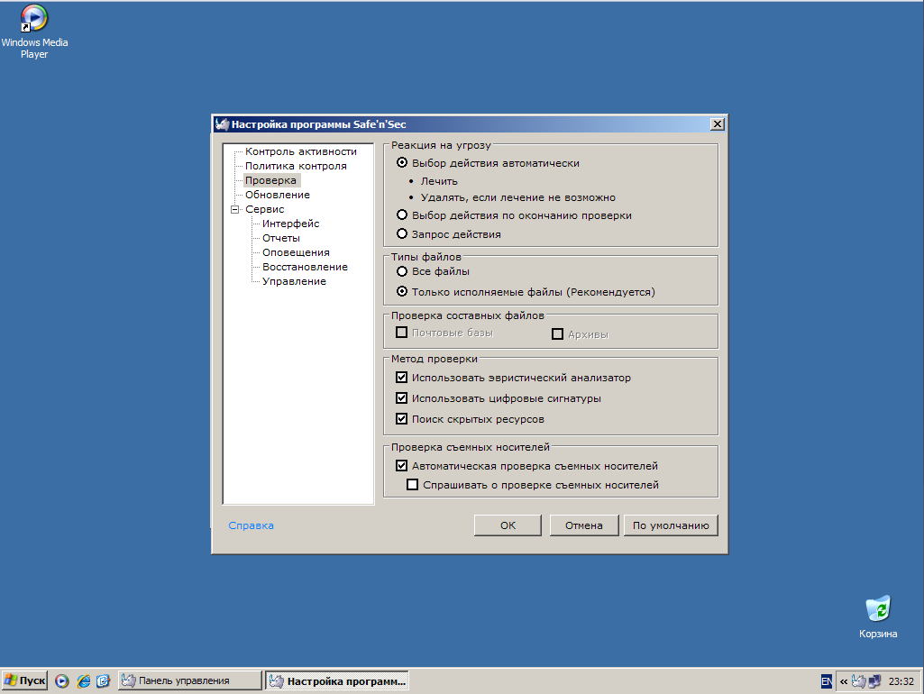The image size is (924, 694).
Task: Click the Safe'n'Sec rhino icon in the title bar
Action: coord(222,124)
